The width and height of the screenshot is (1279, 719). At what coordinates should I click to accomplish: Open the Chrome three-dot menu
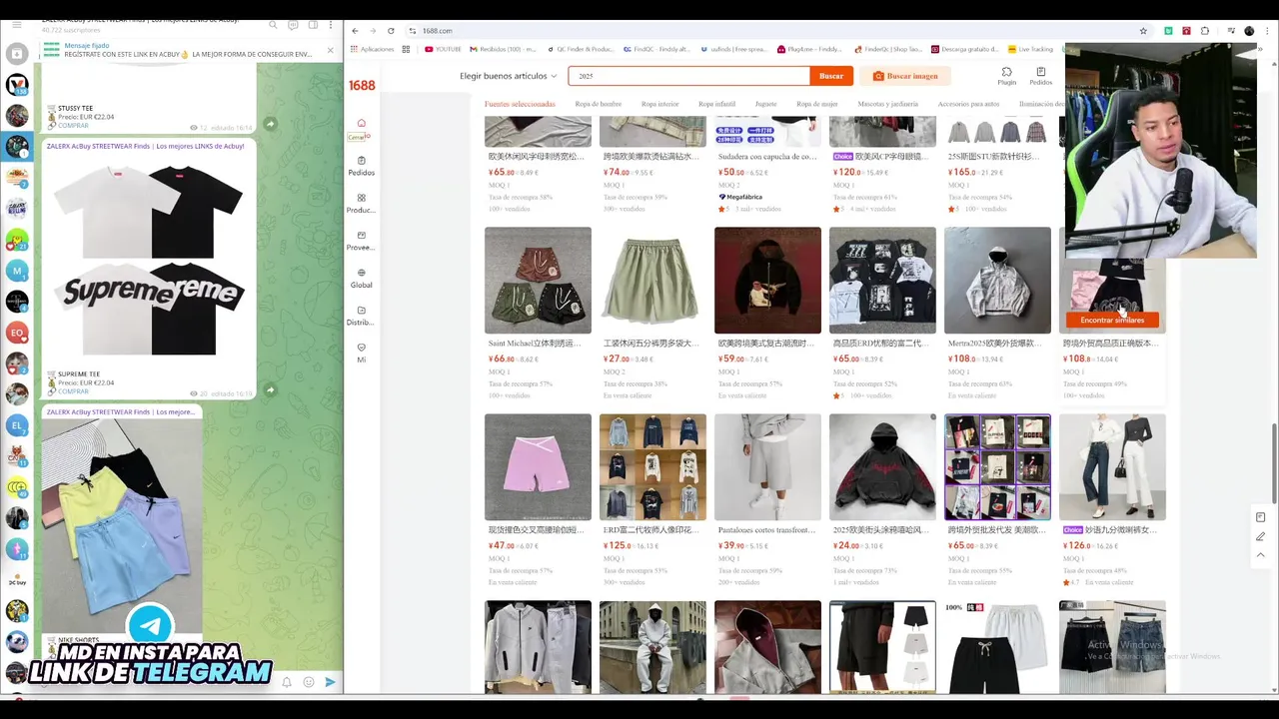[x=1267, y=31]
